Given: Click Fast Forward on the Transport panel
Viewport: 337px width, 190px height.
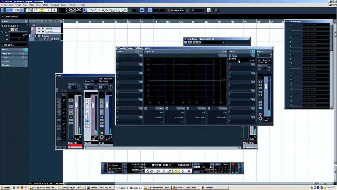Looking at the screenshot, I should 158,171.
